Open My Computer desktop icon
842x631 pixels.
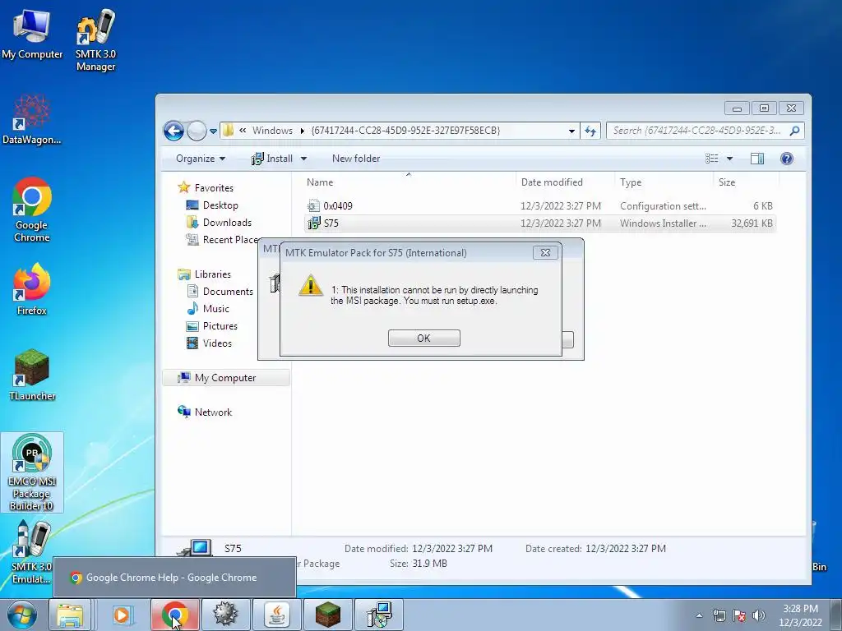pyautogui.click(x=32, y=34)
